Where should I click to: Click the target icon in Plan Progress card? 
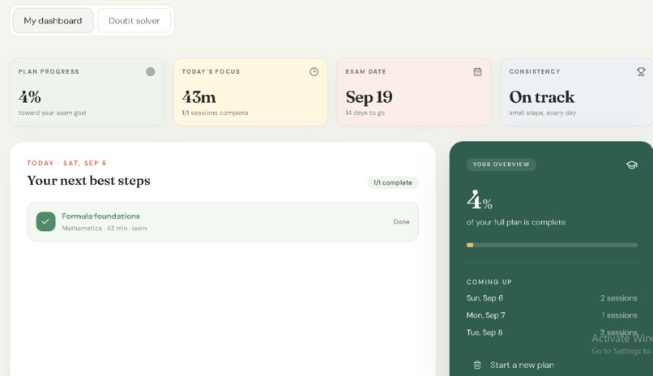[x=151, y=71]
